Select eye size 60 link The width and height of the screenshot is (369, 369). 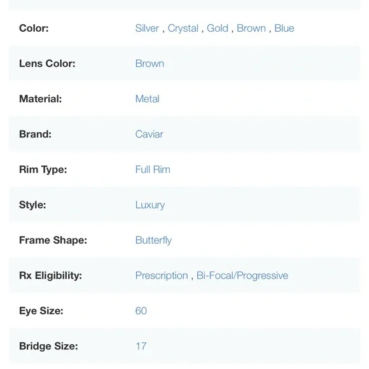coord(141,311)
